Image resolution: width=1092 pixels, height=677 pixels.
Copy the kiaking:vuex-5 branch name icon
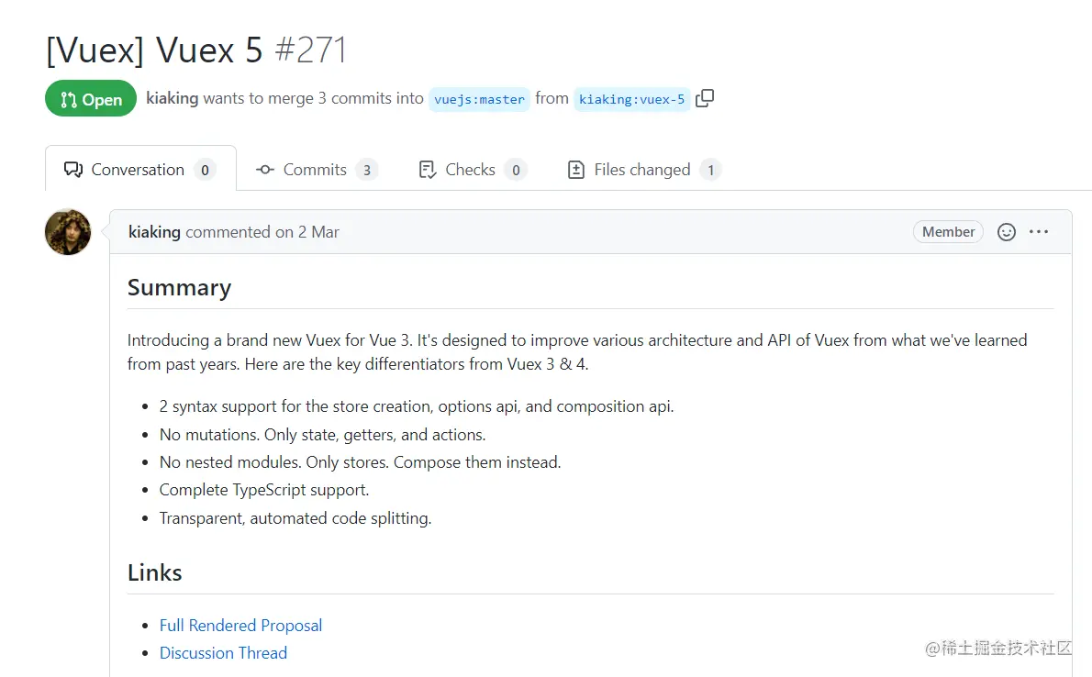pyautogui.click(x=705, y=98)
